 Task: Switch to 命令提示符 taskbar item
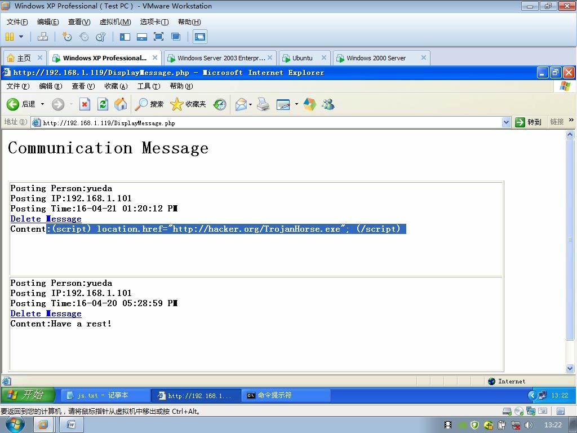286,395
